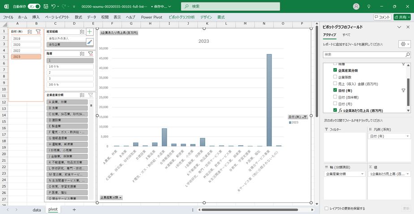Clear the filter on the 階層 slicer
The image size is (414, 214).
(91, 53)
